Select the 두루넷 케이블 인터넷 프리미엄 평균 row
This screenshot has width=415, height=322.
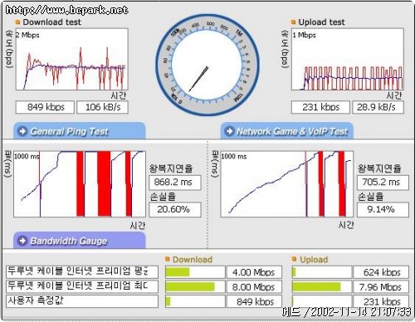82,272
